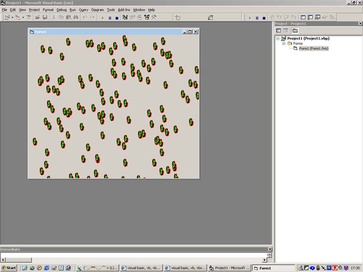The image size is (363, 272).
Task: Click View Code icon in Project panel
Action: coord(278,31)
